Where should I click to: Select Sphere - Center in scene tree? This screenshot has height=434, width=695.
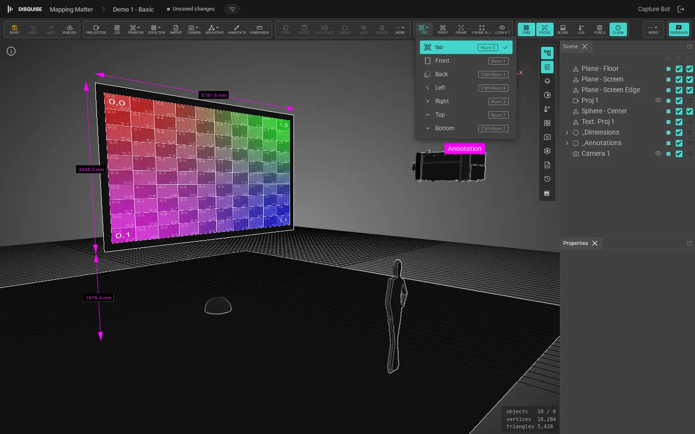click(604, 111)
